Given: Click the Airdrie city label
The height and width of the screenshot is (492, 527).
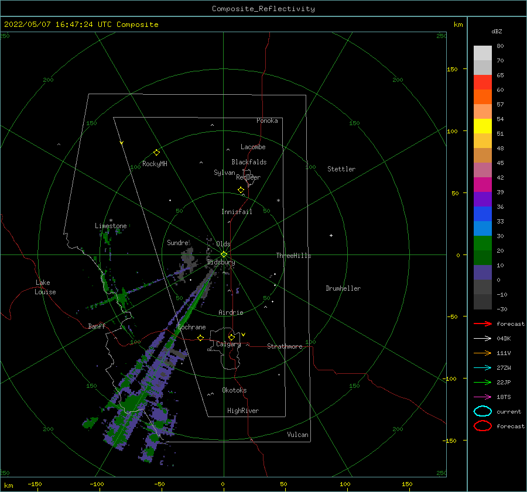Looking at the screenshot, I should (x=231, y=312).
